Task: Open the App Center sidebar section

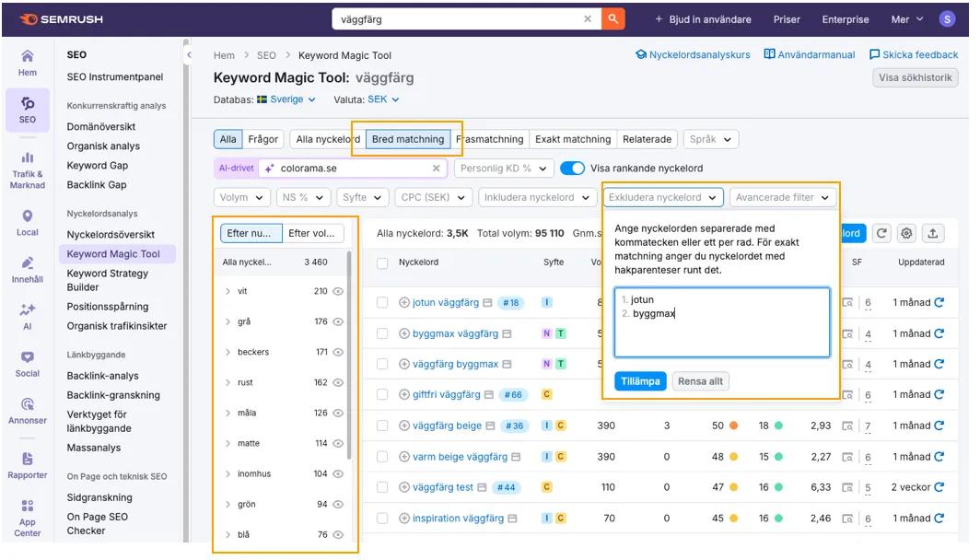Action: coord(27,519)
